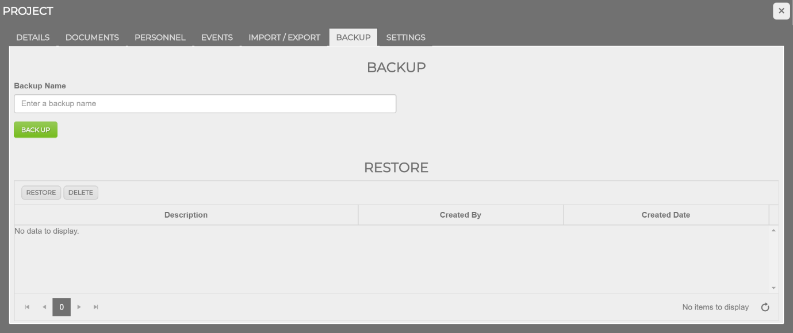Close the Project window
Image resolution: width=793 pixels, height=333 pixels.
click(x=781, y=10)
